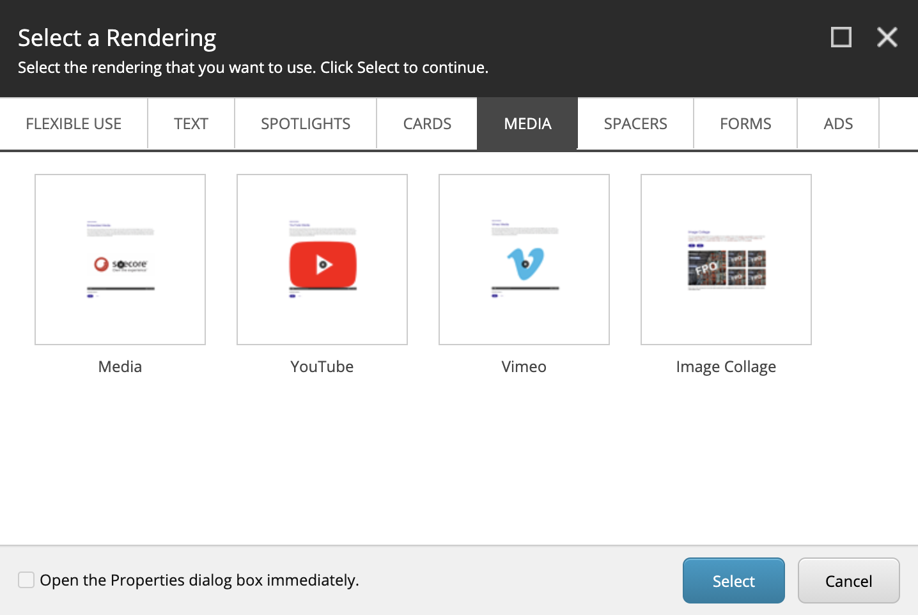Viewport: 918px width, 615px height.
Task: Click the YouTube play icon thumbnail
Action: coord(322,263)
